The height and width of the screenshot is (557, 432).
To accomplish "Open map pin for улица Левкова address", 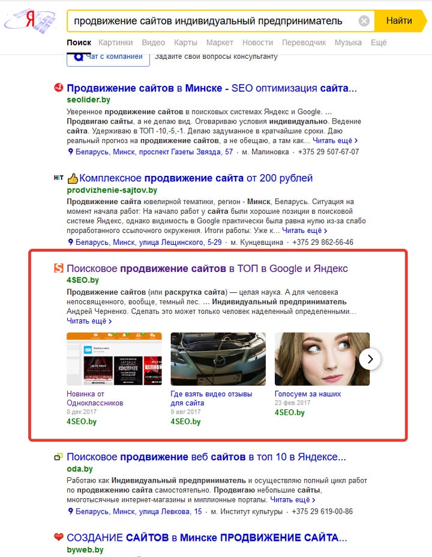I will tap(70, 511).
